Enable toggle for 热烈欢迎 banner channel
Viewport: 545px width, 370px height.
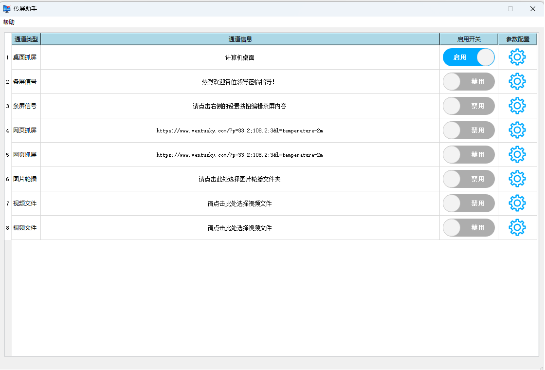coord(468,82)
